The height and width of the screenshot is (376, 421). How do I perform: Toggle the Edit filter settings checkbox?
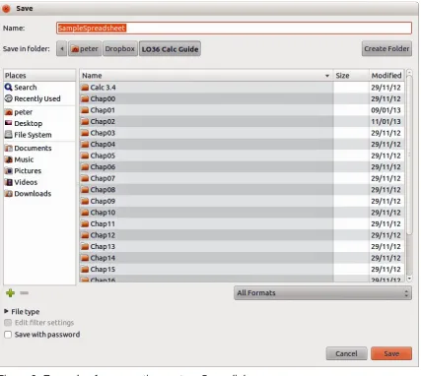coord(8,323)
